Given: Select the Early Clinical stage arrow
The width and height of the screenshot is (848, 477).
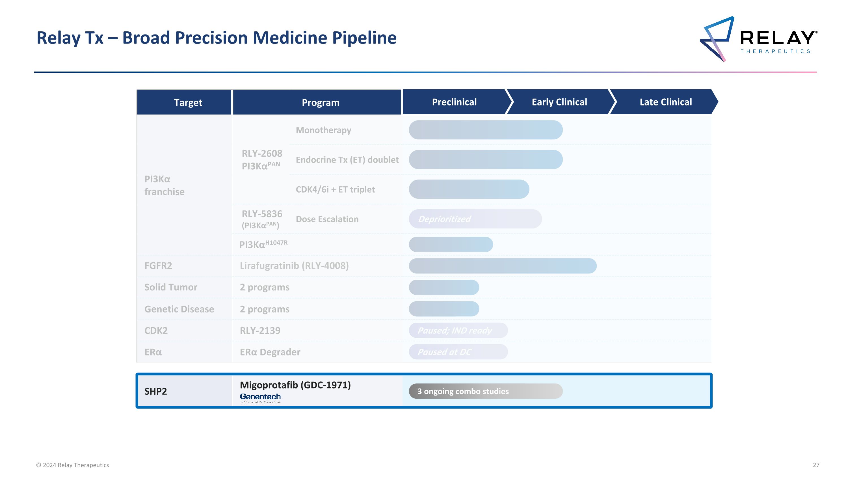Looking at the screenshot, I should point(559,102).
